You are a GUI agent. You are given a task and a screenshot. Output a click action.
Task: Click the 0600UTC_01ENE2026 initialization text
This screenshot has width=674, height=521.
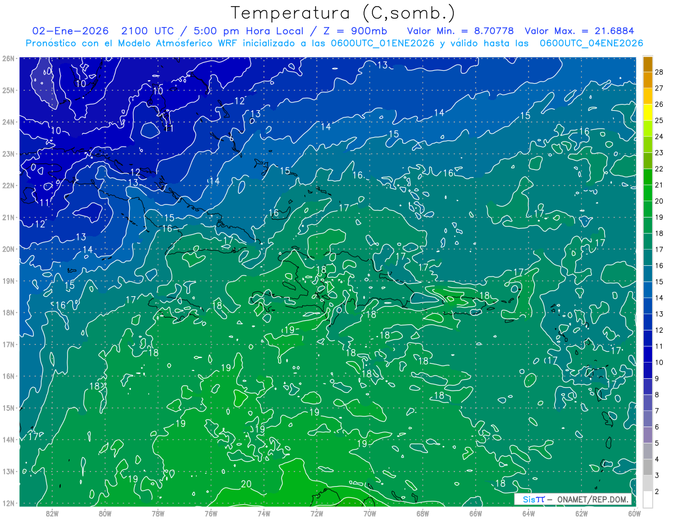382,43
